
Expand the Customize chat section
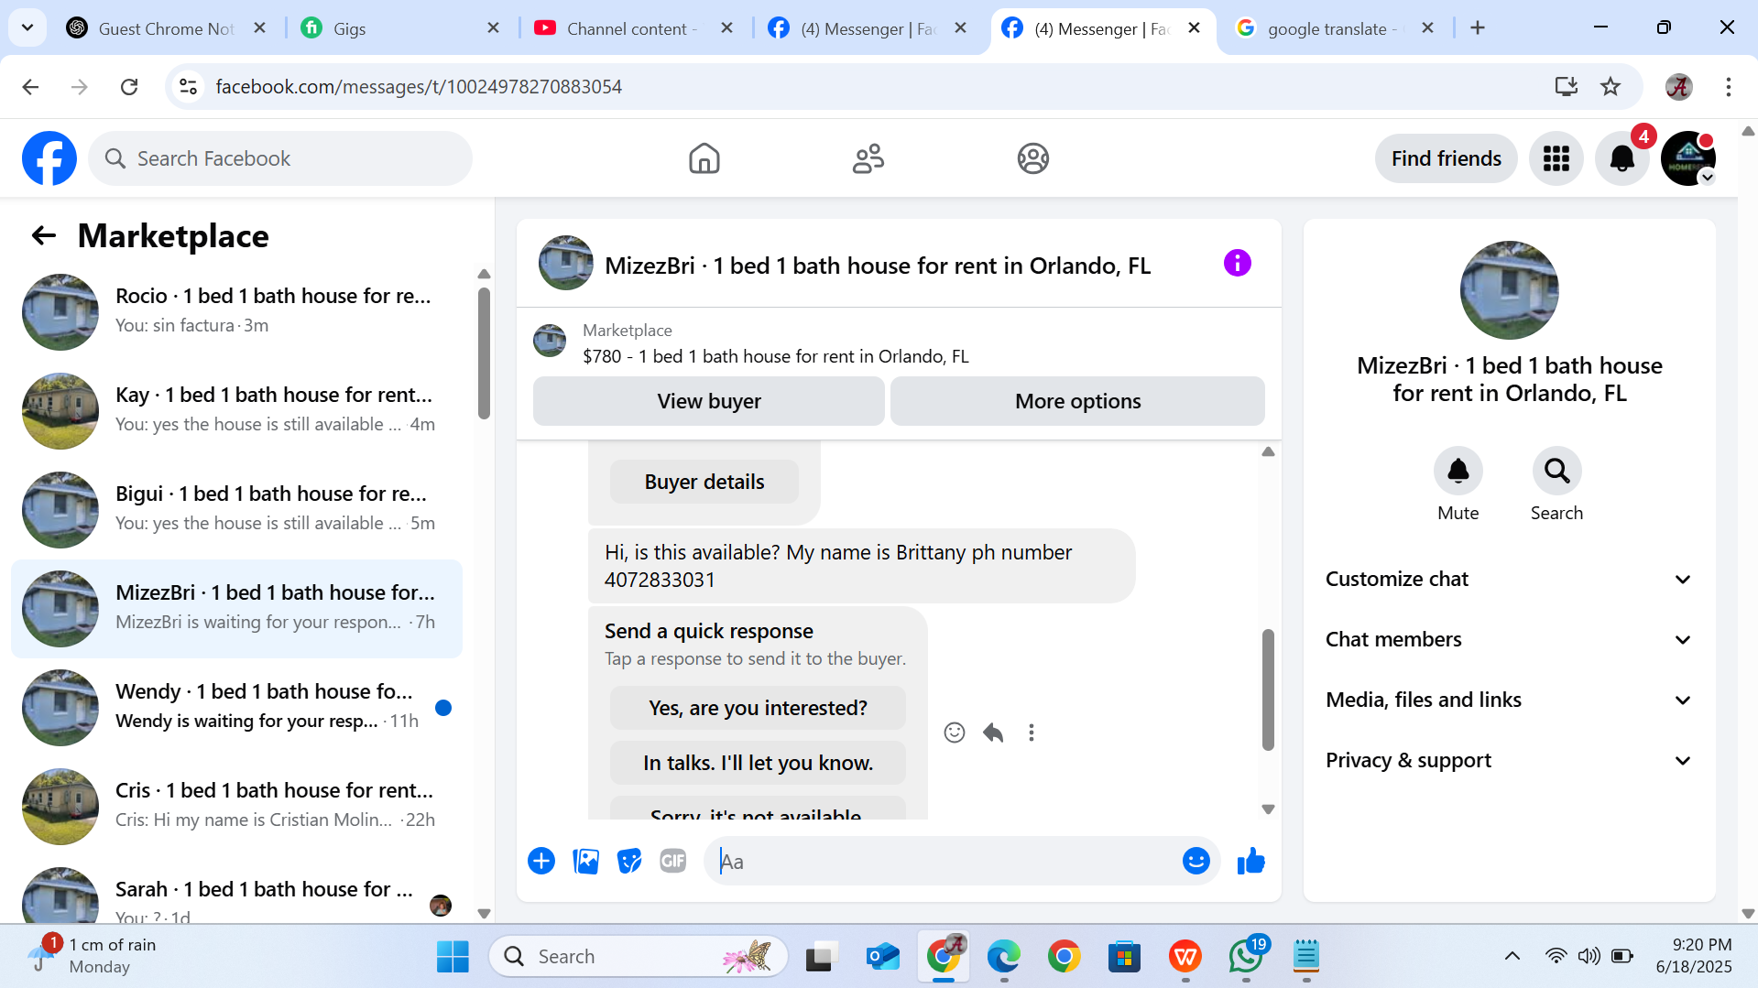[x=1508, y=579]
